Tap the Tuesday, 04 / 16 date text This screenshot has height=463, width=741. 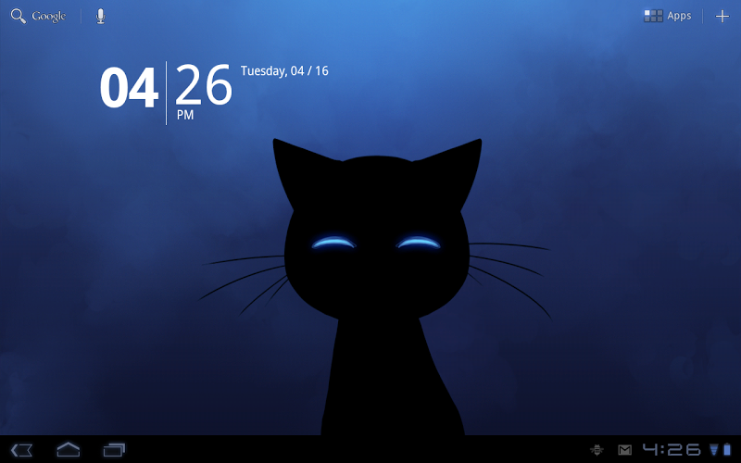tap(284, 71)
